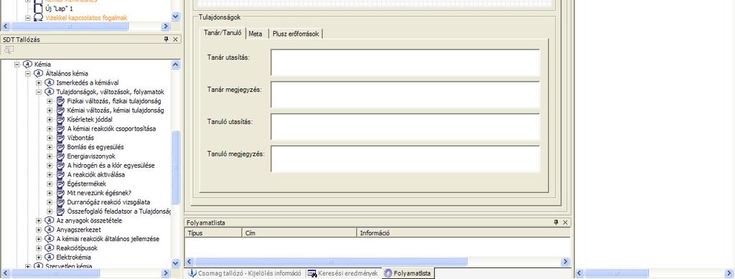Screen dimensions: 735x279
Task: Click the lesson icon of Bomlás és egyesülés
Action: pos(60,147)
